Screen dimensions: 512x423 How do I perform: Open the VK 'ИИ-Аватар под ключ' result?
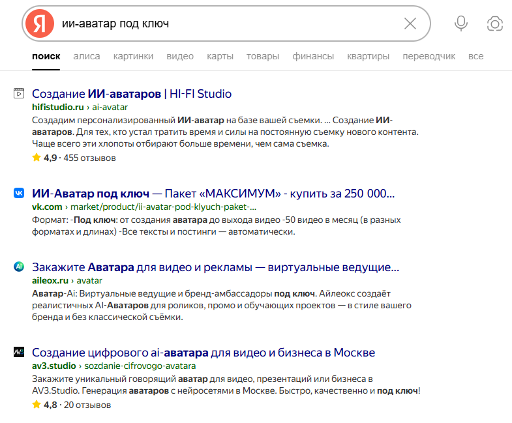click(213, 194)
